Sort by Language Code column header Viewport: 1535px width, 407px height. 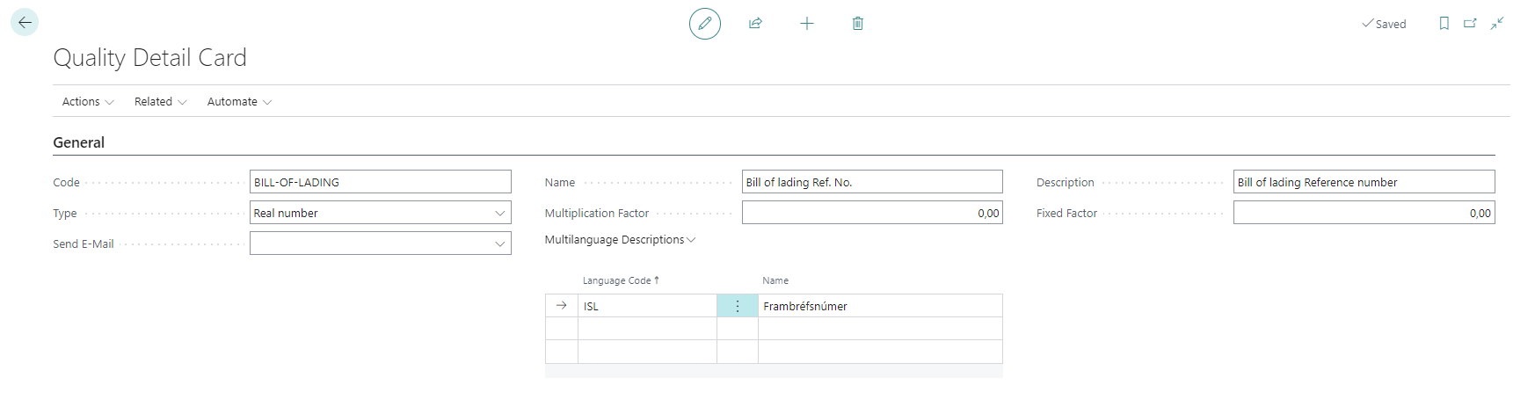pos(617,280)
